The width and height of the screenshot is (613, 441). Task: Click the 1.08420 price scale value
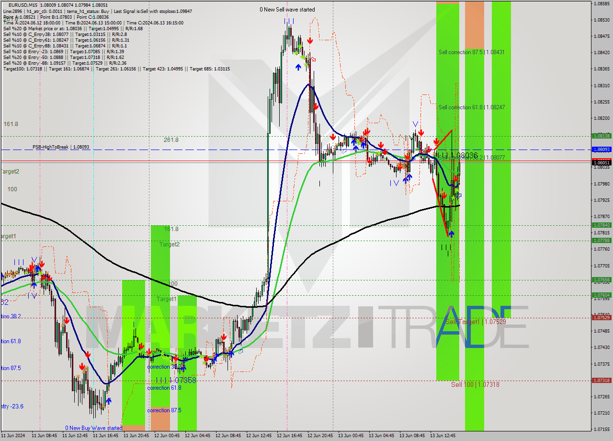pyautogui.click(x=602, y=52)
